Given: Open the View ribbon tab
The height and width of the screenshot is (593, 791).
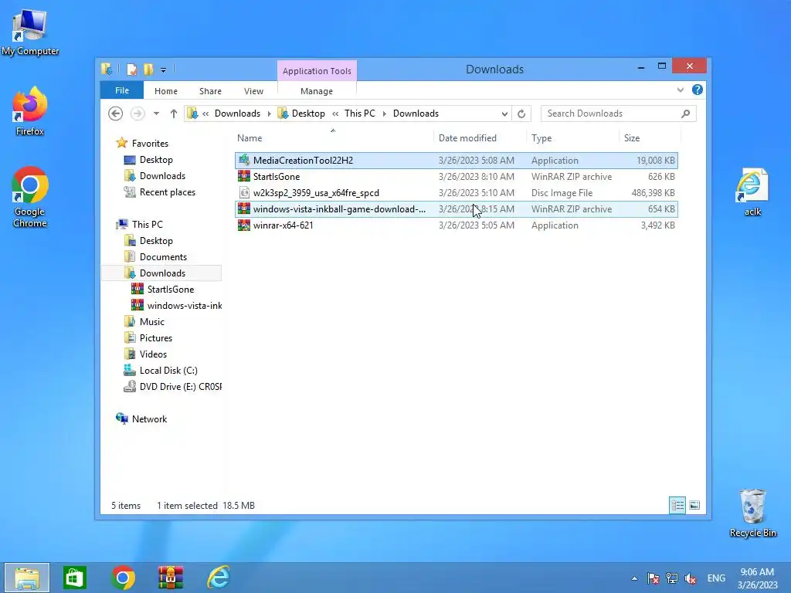Looking at the screenshot, I should [253, 91].
